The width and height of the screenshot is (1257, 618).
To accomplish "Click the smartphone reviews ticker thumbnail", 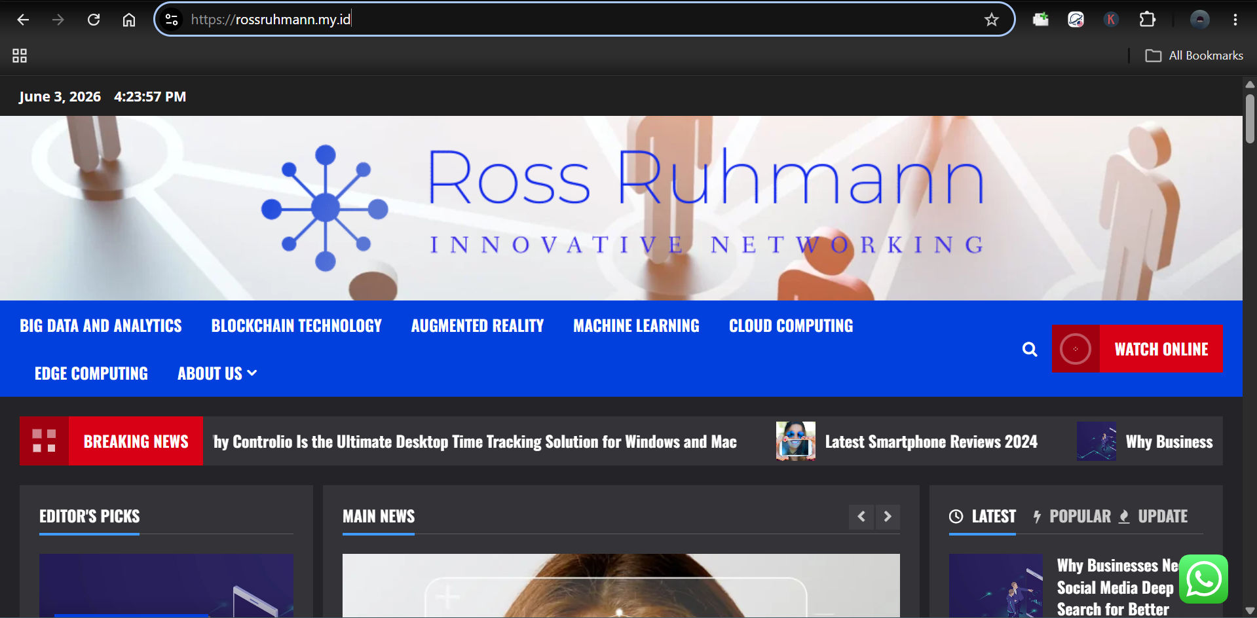I will click(795, 441).
